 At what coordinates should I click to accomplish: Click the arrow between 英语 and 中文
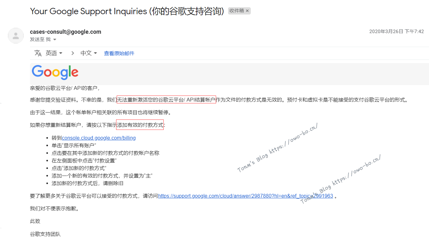[x=73, y=53]
